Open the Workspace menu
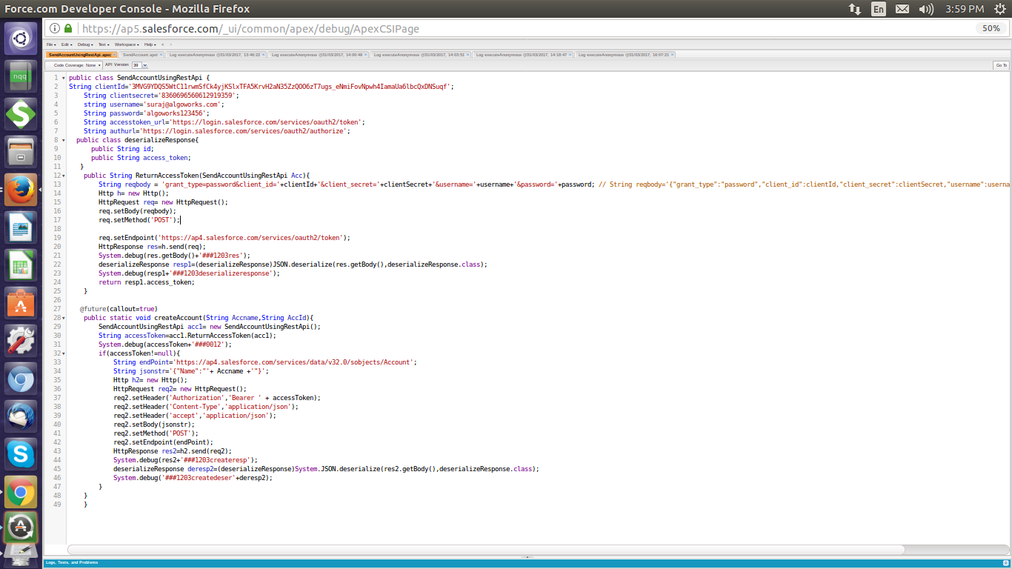 click(126, 44)
